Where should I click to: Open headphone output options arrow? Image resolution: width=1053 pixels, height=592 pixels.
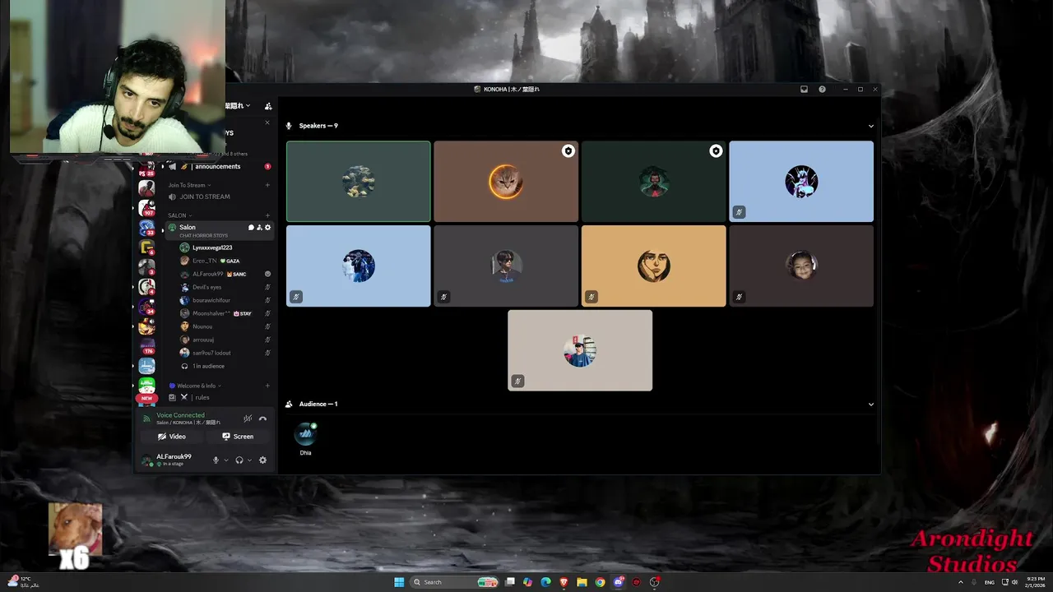[249, 460]
